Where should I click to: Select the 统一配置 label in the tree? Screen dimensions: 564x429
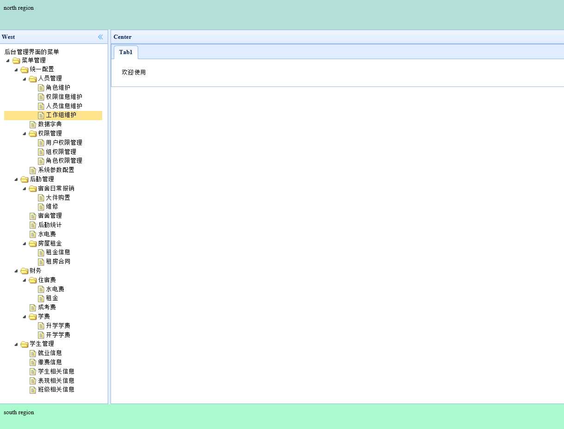[x=42, y=69]
